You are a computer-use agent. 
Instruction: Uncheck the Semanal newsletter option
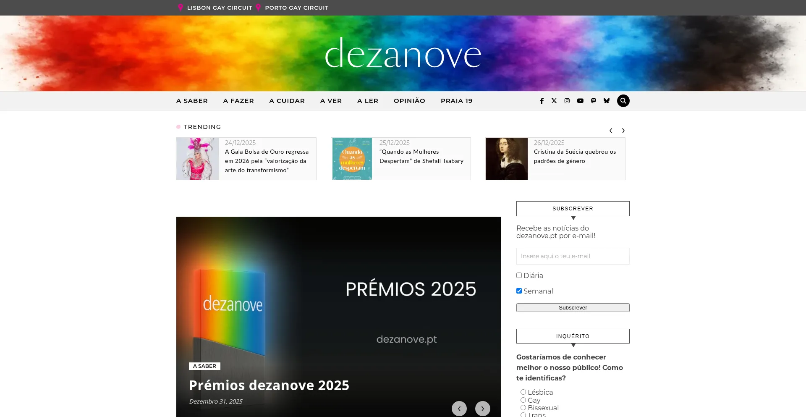[x=519, y=290]
